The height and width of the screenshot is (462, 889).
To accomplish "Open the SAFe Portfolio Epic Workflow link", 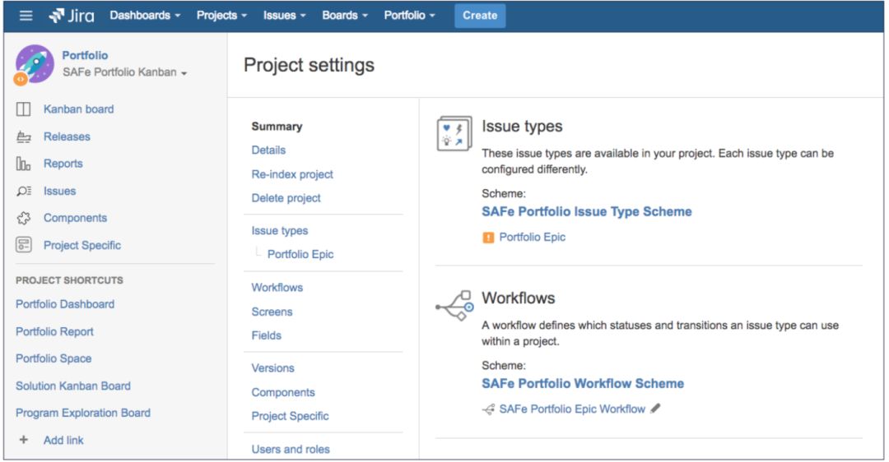I will tap(572, 409).
